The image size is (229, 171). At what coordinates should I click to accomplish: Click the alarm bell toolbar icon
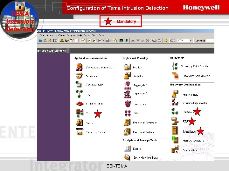(62, 41)
